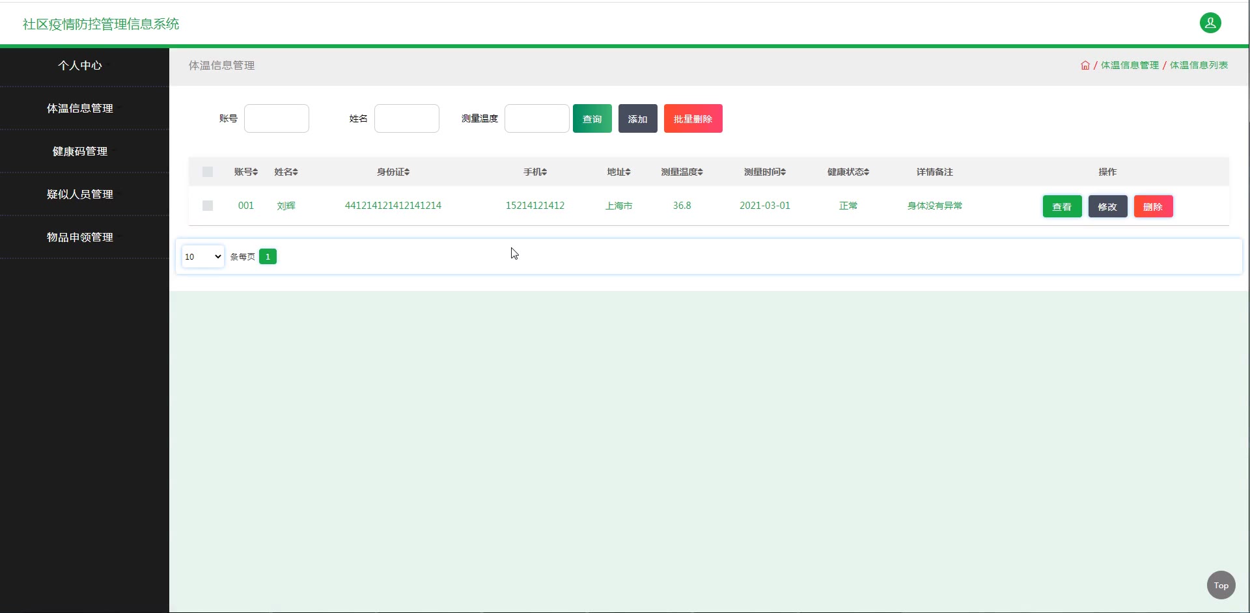Click the remark 身体没有异常
Image resolution: width=1250 pixels, height=613 pixels.
935,206
